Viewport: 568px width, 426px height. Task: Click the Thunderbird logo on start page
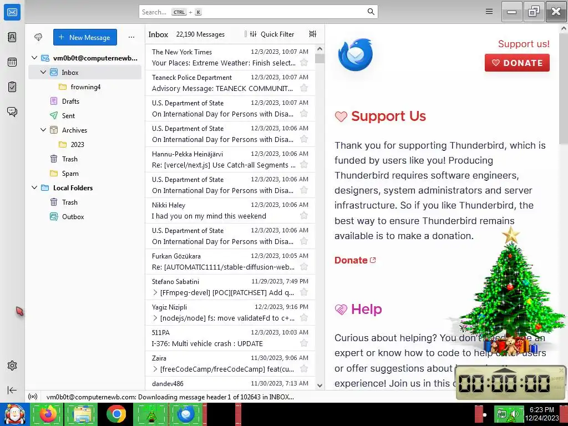356,54
